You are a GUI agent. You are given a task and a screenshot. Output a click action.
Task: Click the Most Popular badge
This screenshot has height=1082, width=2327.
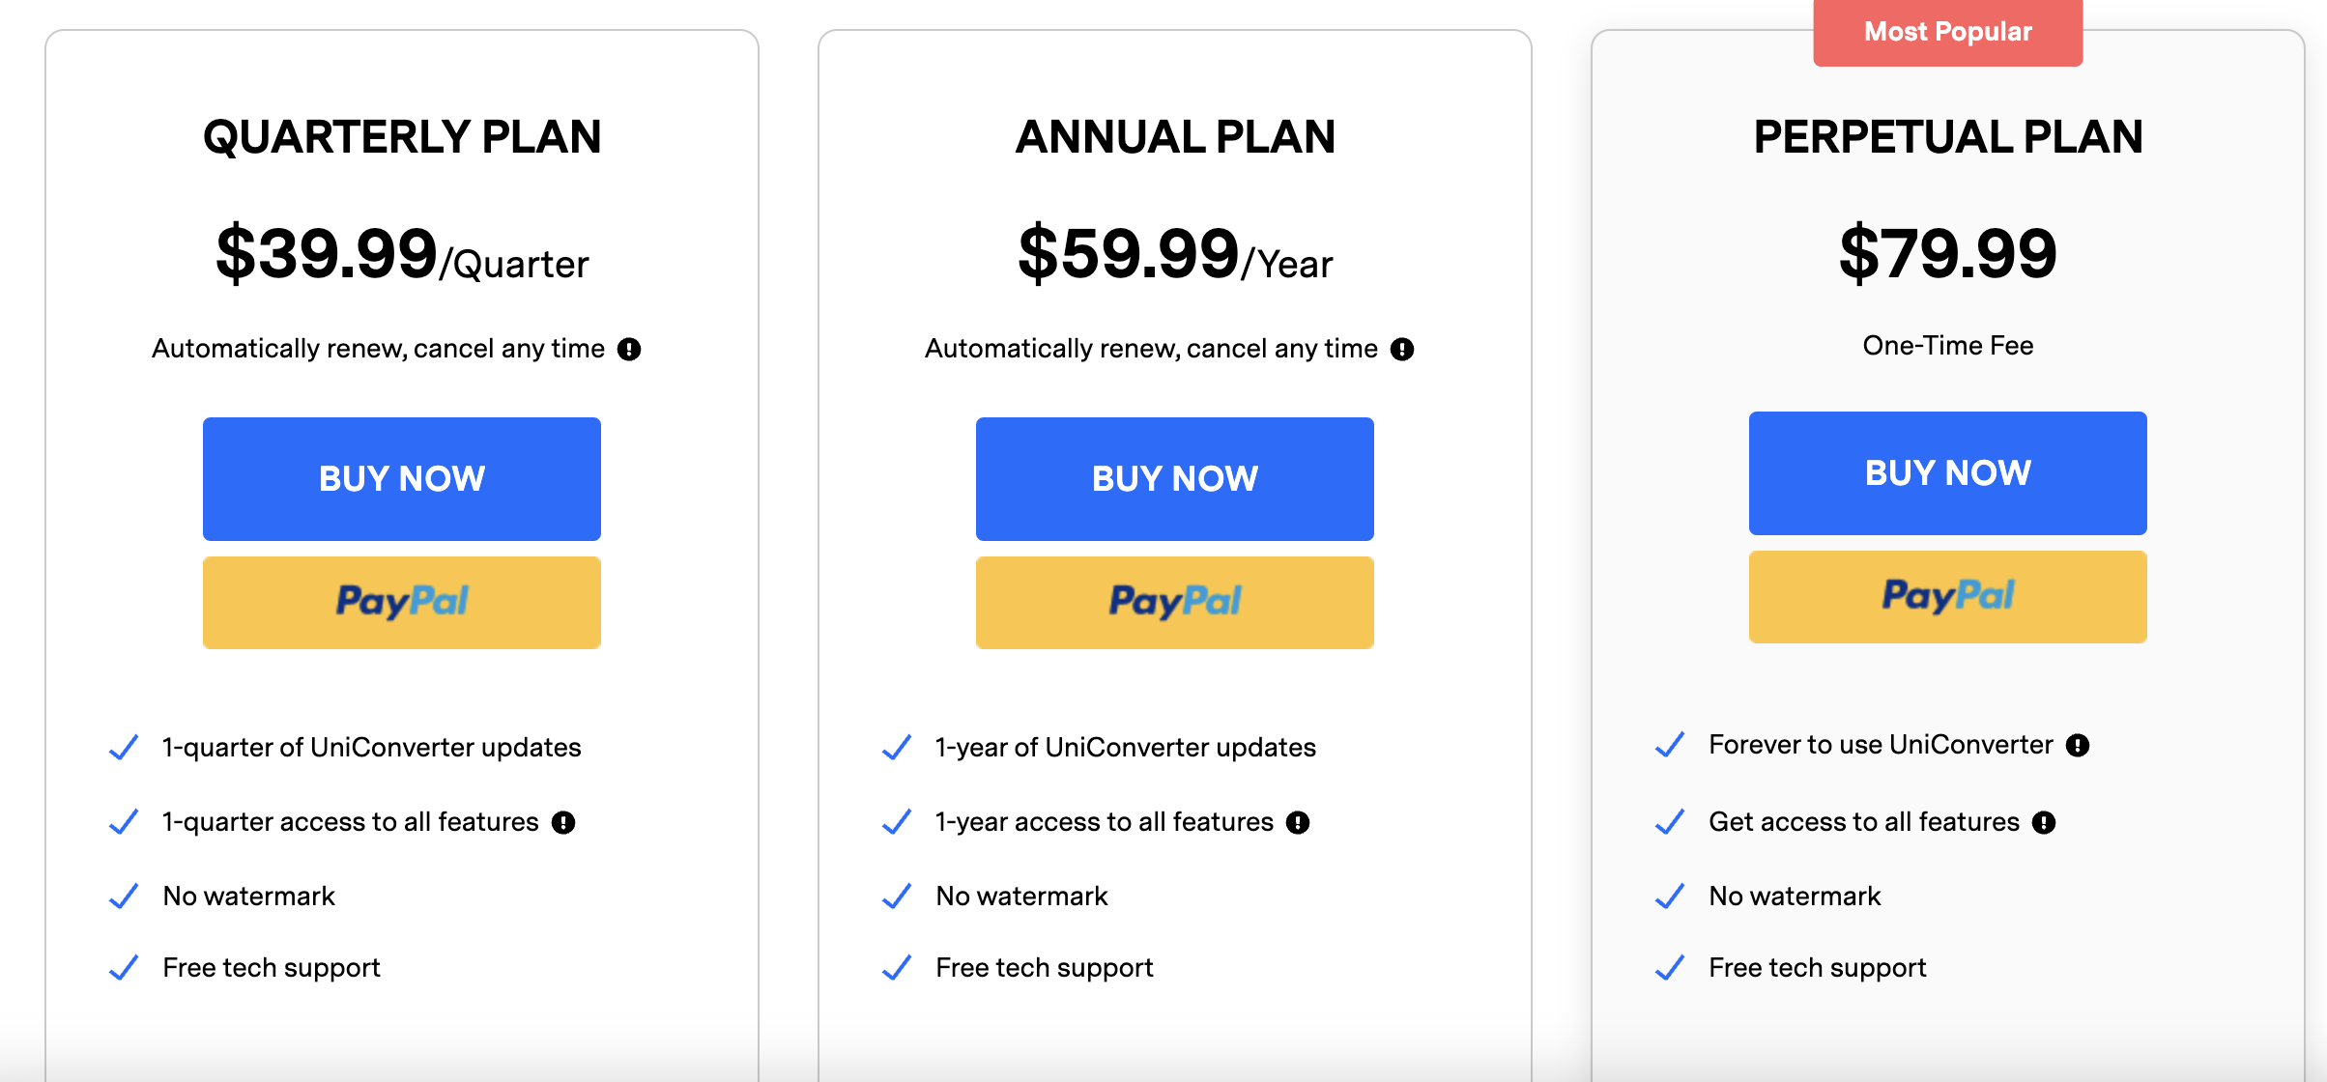point(1948,33)
